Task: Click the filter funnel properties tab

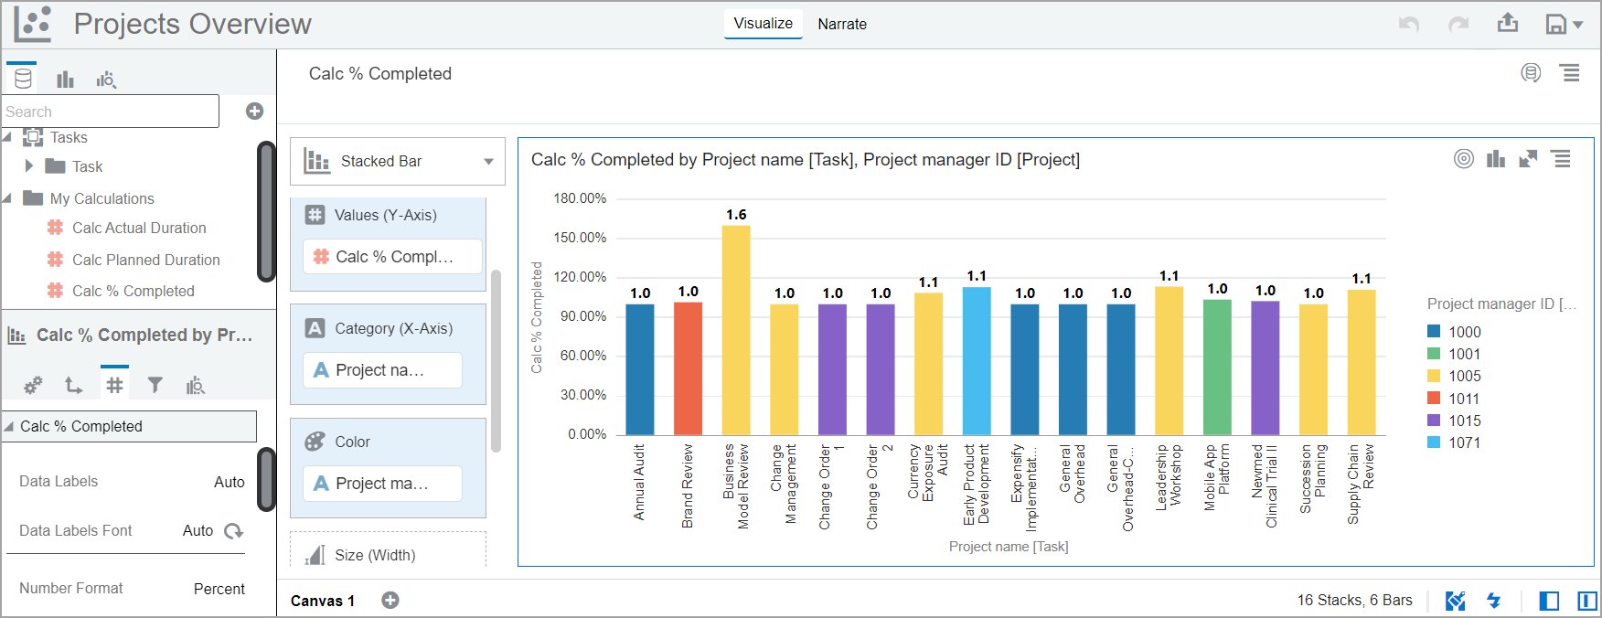Action: (155, 385)
